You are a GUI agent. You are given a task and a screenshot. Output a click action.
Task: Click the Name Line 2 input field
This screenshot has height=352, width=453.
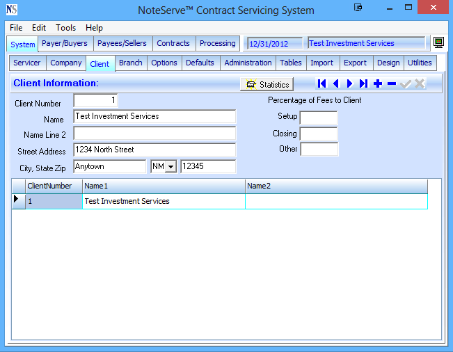point(154,134)
